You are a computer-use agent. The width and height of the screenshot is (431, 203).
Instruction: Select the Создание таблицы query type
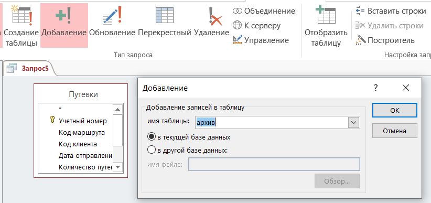point(21,25)
